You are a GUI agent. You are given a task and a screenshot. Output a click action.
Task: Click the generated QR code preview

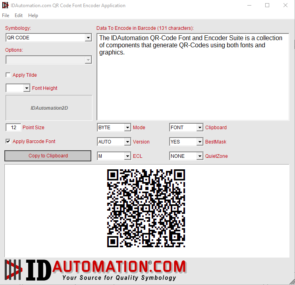click(x=146, y=208)
